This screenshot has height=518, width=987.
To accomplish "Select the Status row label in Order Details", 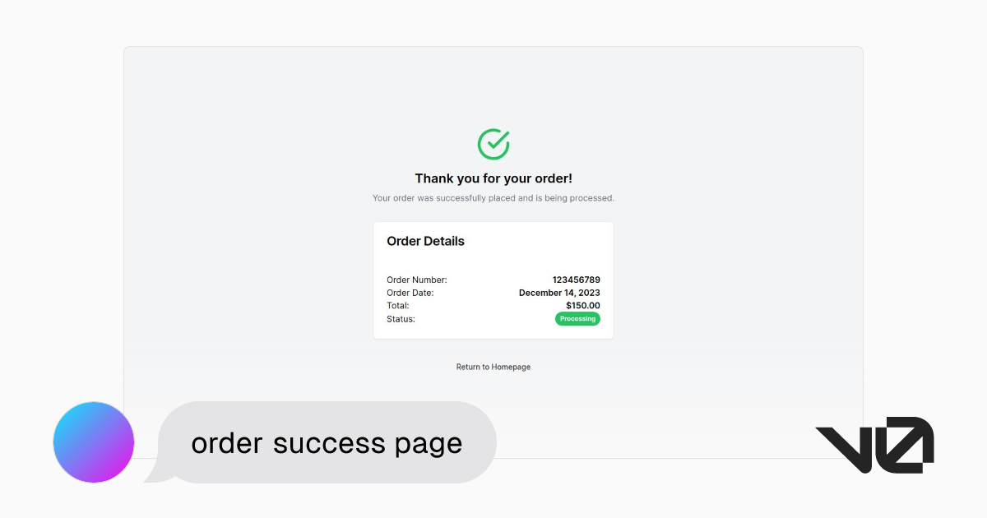I will point(400,319).
